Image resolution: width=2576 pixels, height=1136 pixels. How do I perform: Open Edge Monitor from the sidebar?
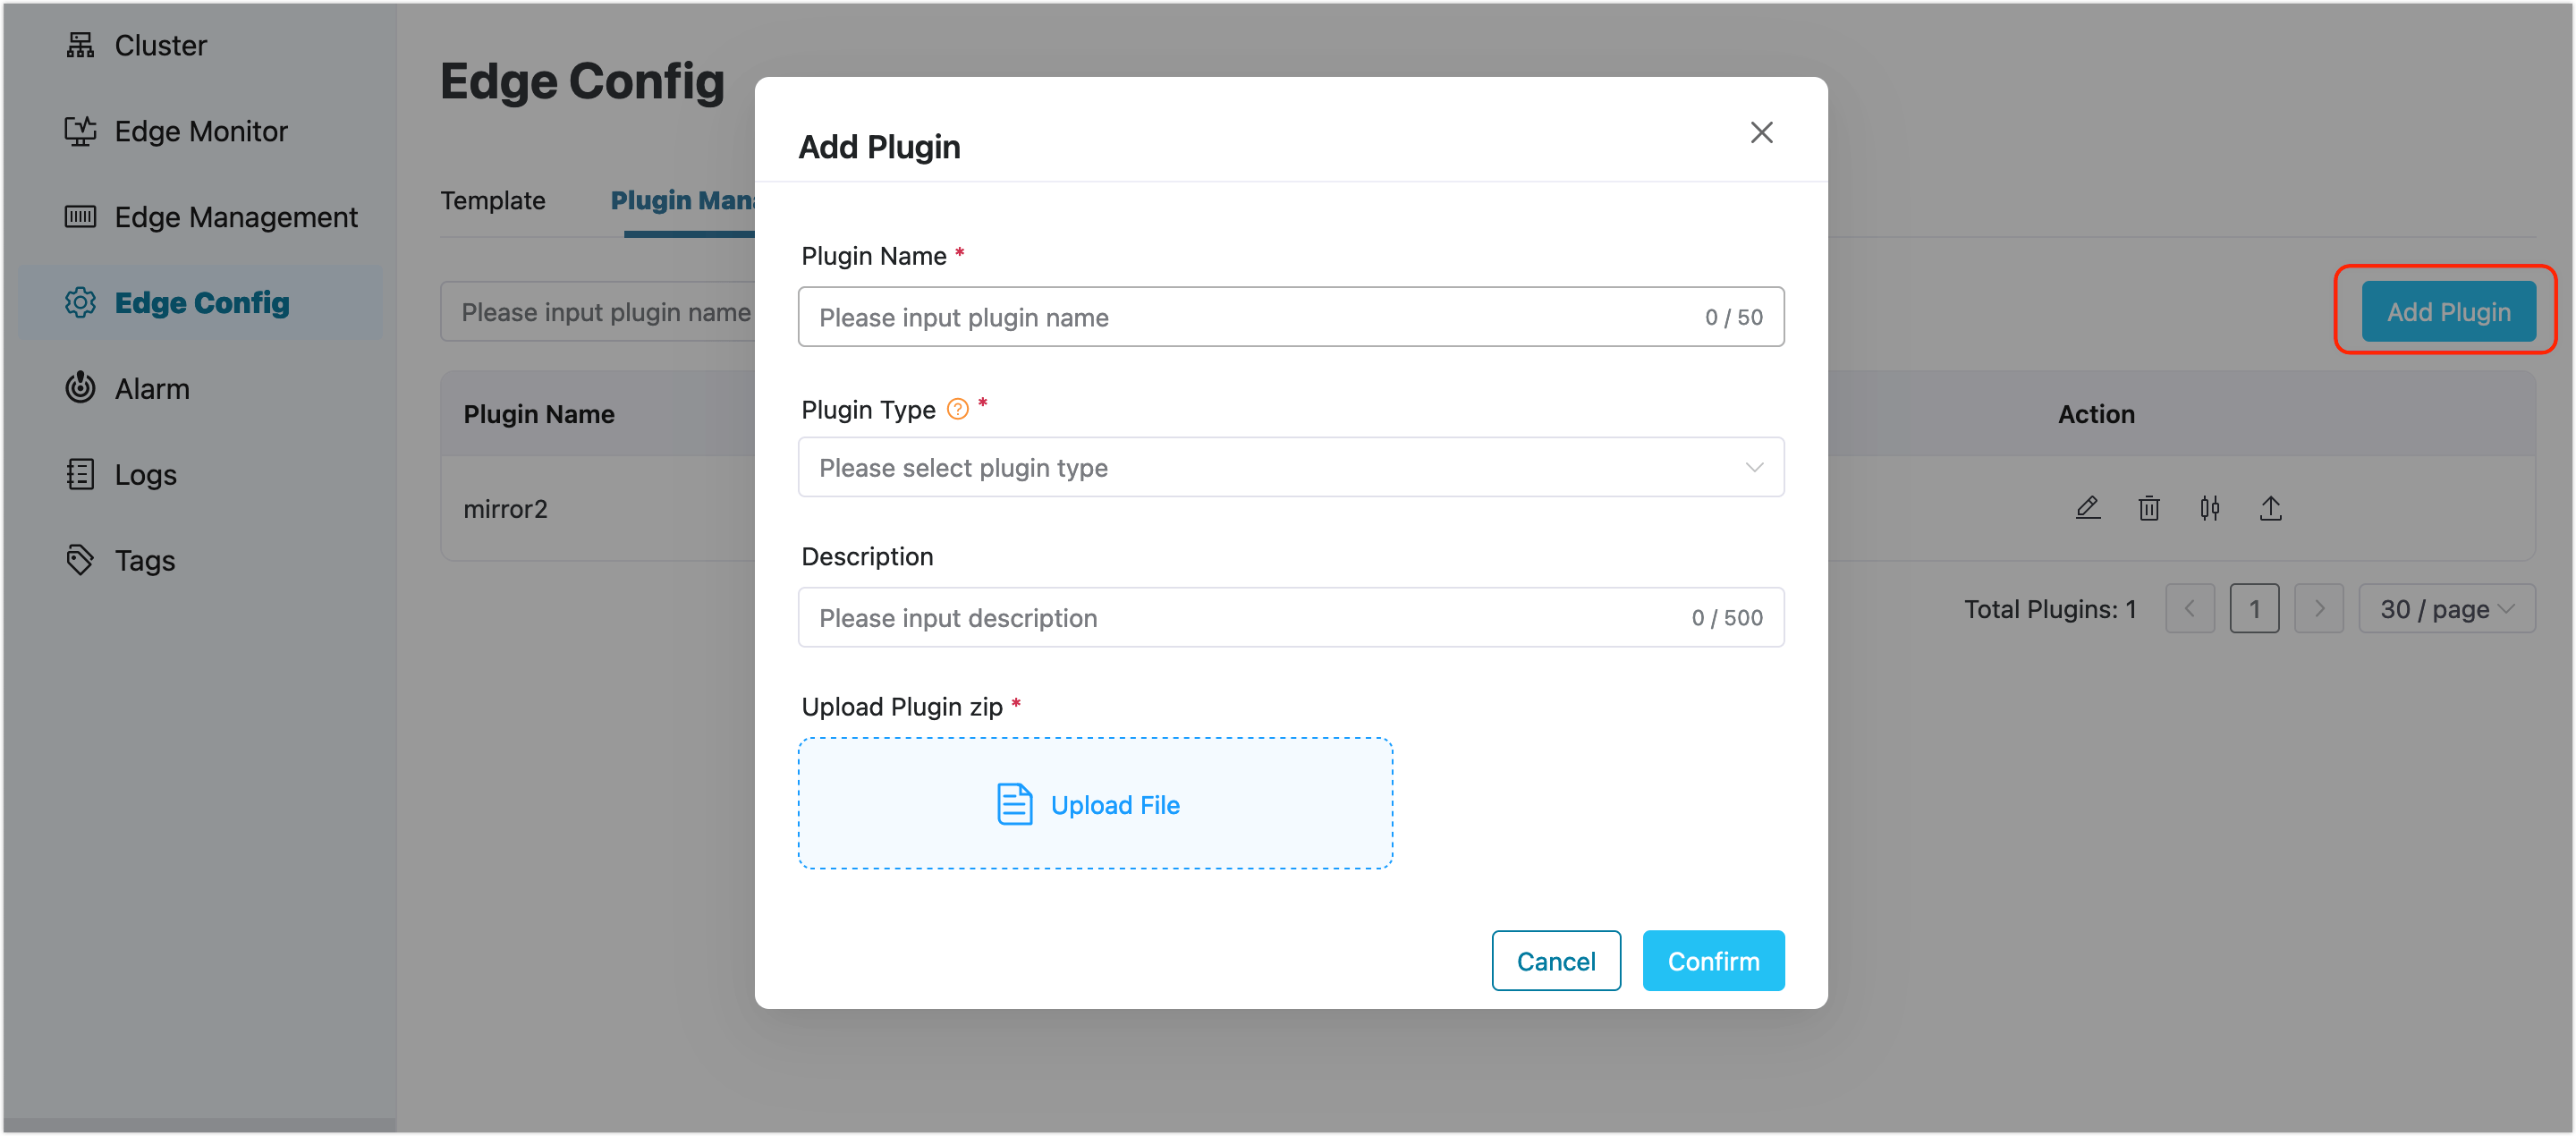(200, 131)
